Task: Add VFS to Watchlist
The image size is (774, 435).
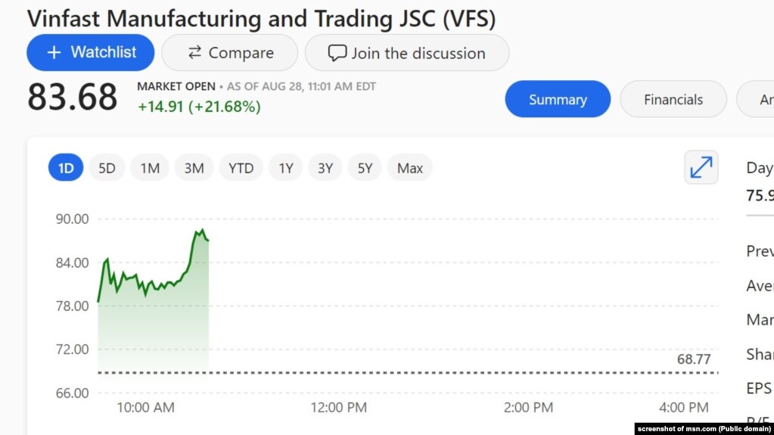Action: point(91,52)
